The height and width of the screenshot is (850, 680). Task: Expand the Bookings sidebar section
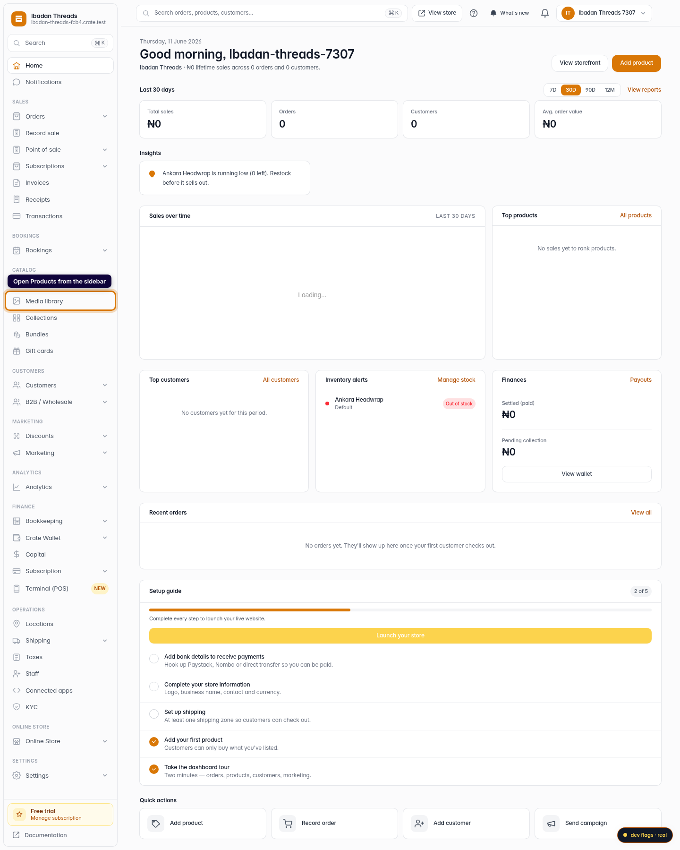coord(105,250)
